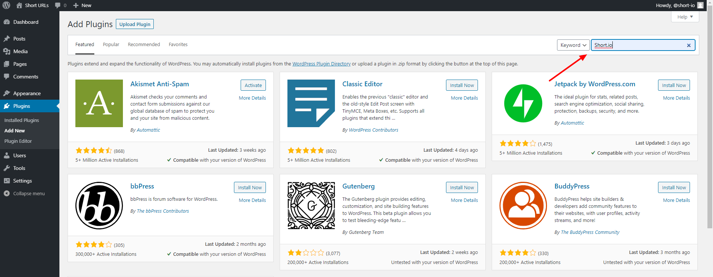
Task: Expand the Help panel
Action: click(x=685, y=17)
